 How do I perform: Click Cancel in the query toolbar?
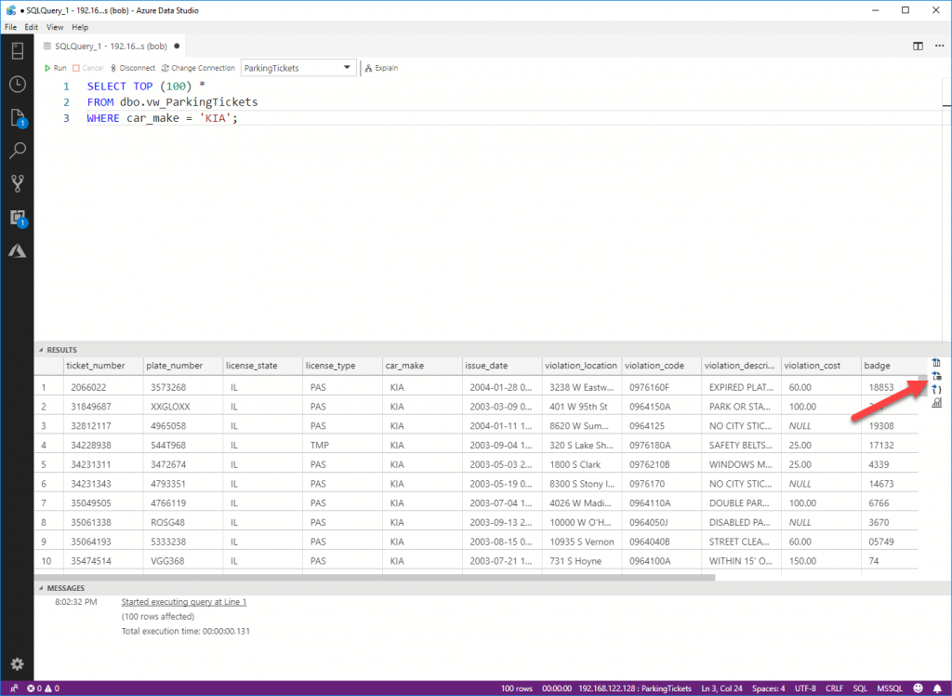(x=88, y=68)
